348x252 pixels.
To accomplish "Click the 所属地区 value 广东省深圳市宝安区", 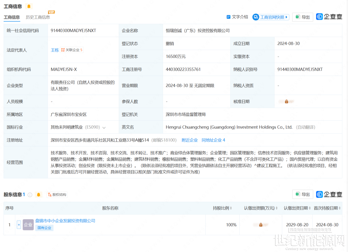I will [x=69, y=114].
